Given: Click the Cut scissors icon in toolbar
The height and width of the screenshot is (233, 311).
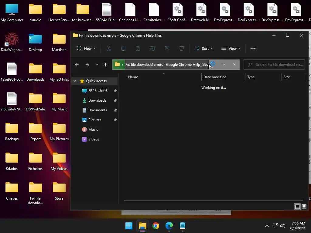Looking at the screenshot, I should pyautogui.click(x=109, y=48).
